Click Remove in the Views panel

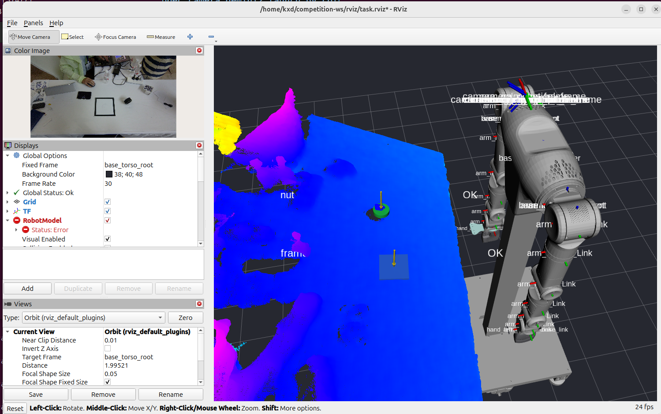click(x=103, y=395)
